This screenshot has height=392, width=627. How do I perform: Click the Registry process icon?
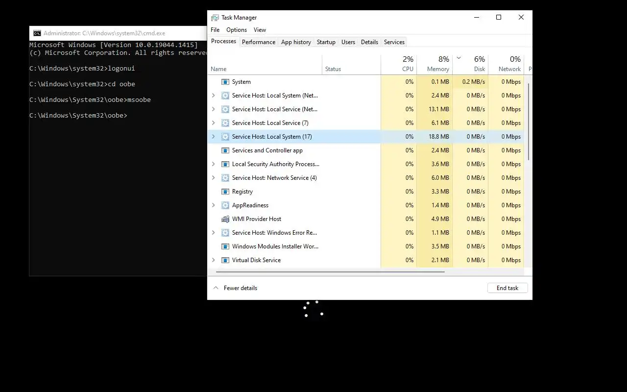coord(225,192)
